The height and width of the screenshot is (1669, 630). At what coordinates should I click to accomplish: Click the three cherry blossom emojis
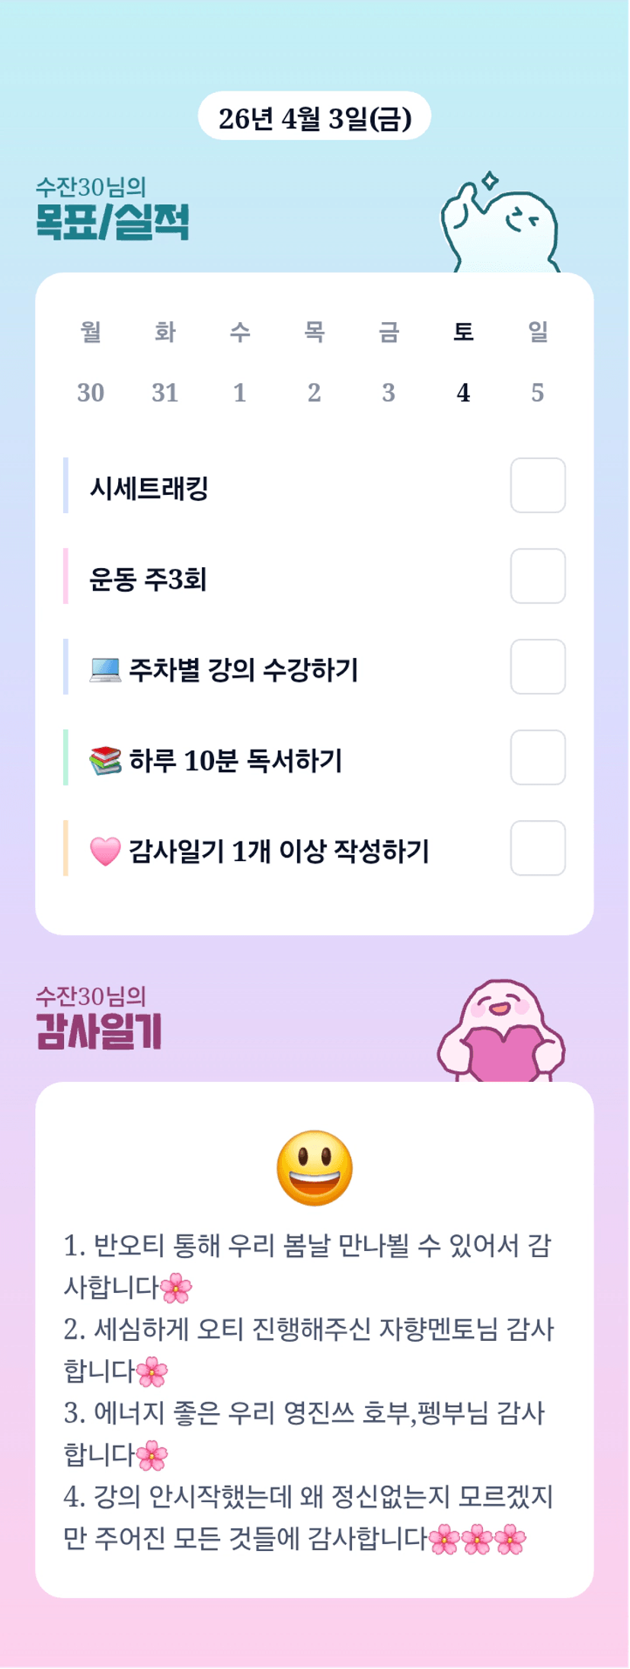478,1539
